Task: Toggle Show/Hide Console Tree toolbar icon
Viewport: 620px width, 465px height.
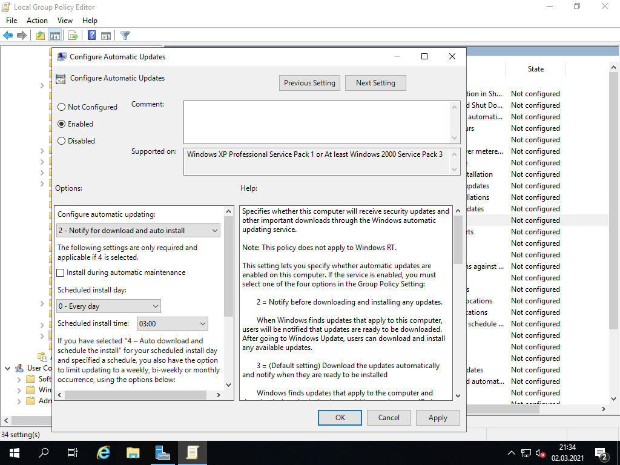Action: coord(55,36)
